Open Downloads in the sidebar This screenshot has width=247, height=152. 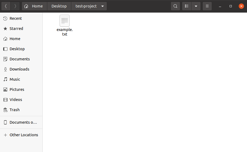point(21,69)
